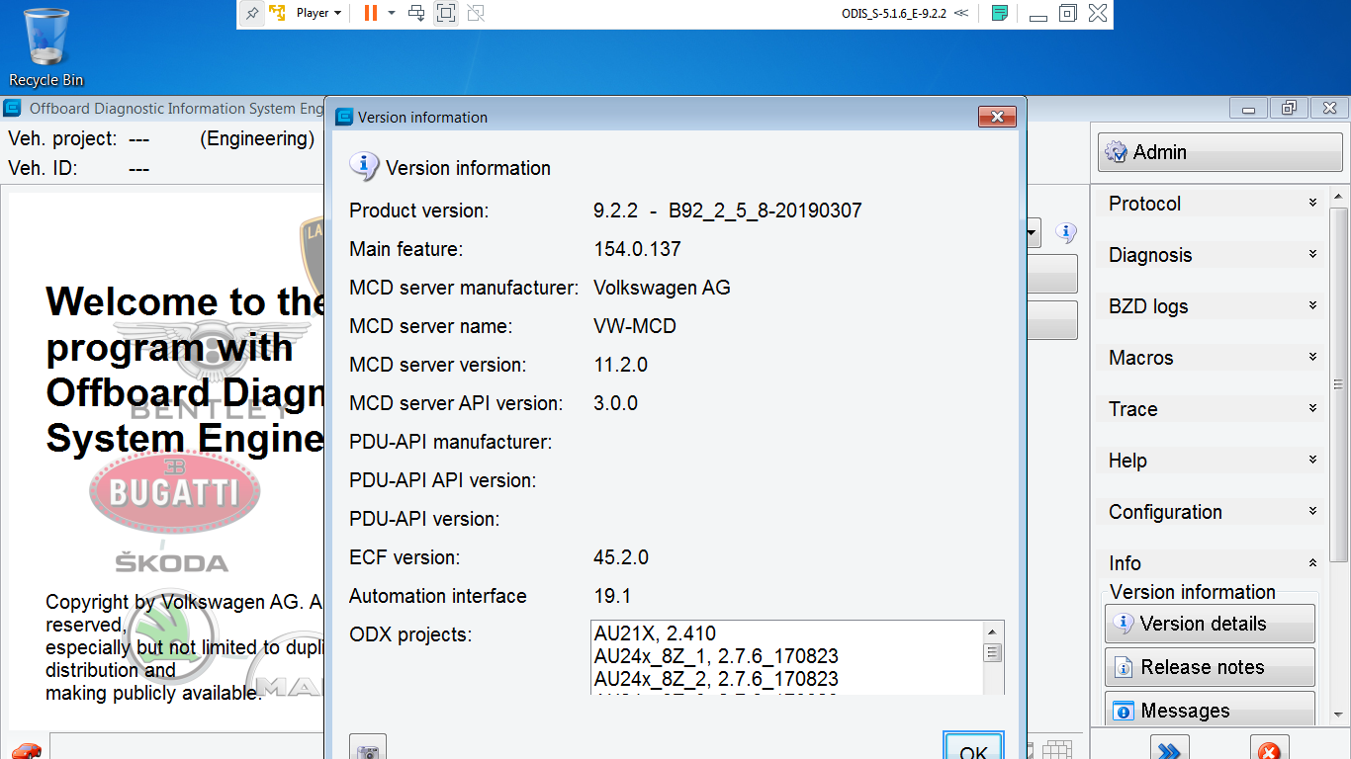This screenshot has width=1351, height=759.
Task: Click the grid icon near bottom right
Action: click(x=1057, y=750)
